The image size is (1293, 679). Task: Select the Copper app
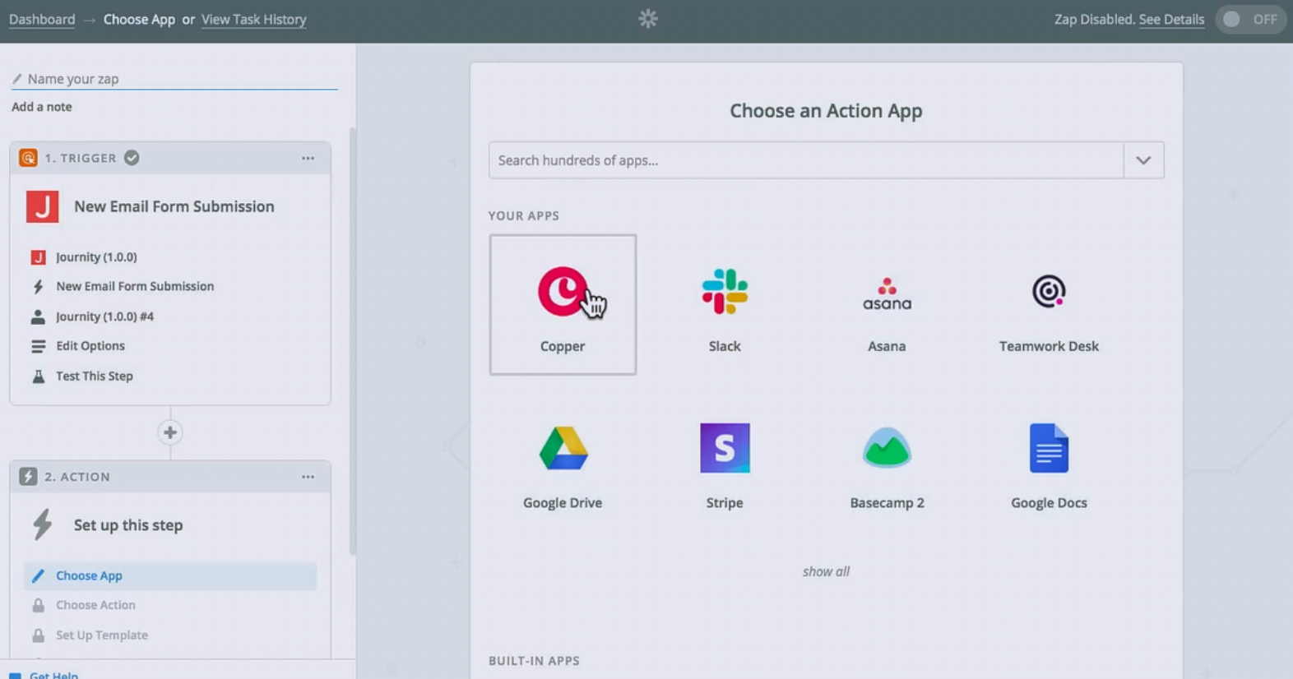[563, 305]
